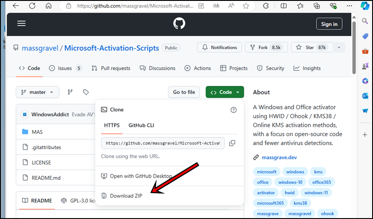Open the sidebar Outlook icon

tap(365, 96)
